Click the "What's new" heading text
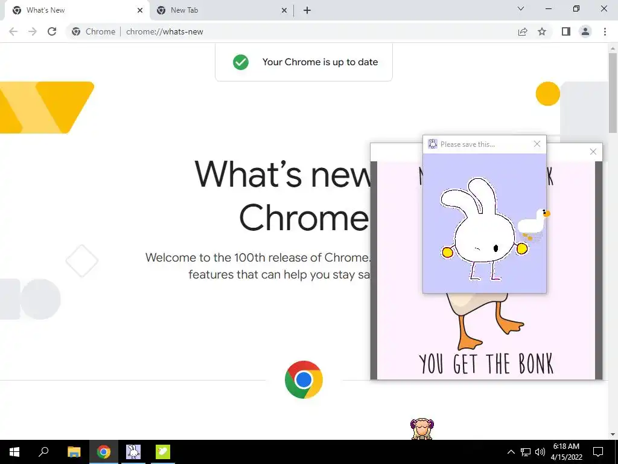This screenshot has width=618, height=464. pyautogui.click(x=282, y=174)
